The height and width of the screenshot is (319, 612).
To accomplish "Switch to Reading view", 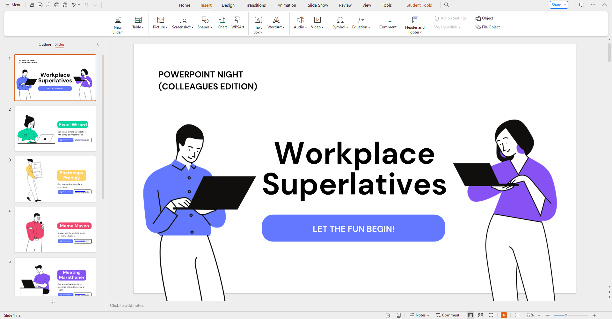I will (491, 315).
